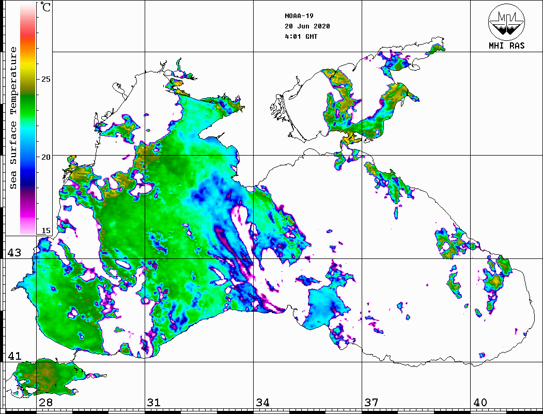Click longitude label 40
Image resolution: width=543 pixels, height=414 pixels.
coord(480,403)
